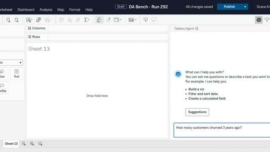This screenshot has height=152, width=270.
Task: Open the Clear Sheet dropdown arrow
Action: [x=51, y=20]
